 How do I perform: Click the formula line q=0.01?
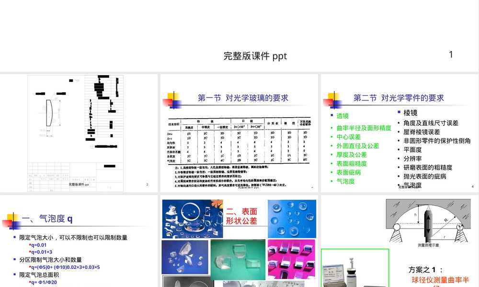click(x=39, y=245)
